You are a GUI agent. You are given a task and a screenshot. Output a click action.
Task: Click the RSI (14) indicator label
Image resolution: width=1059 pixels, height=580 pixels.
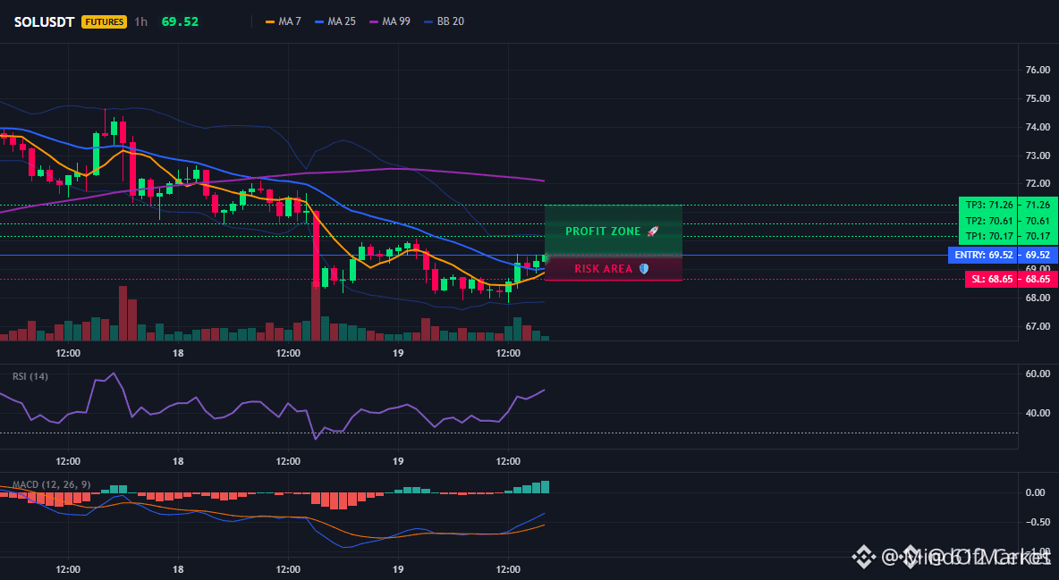(30, 376)
